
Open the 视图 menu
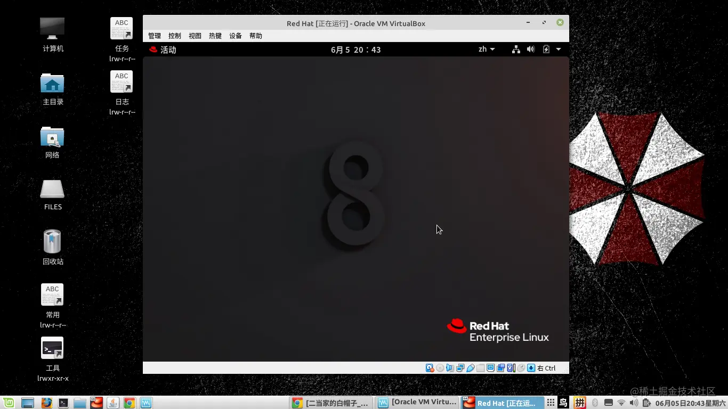(x=195, y=36)
